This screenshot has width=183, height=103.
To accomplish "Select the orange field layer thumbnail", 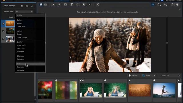I will (10, 23).
